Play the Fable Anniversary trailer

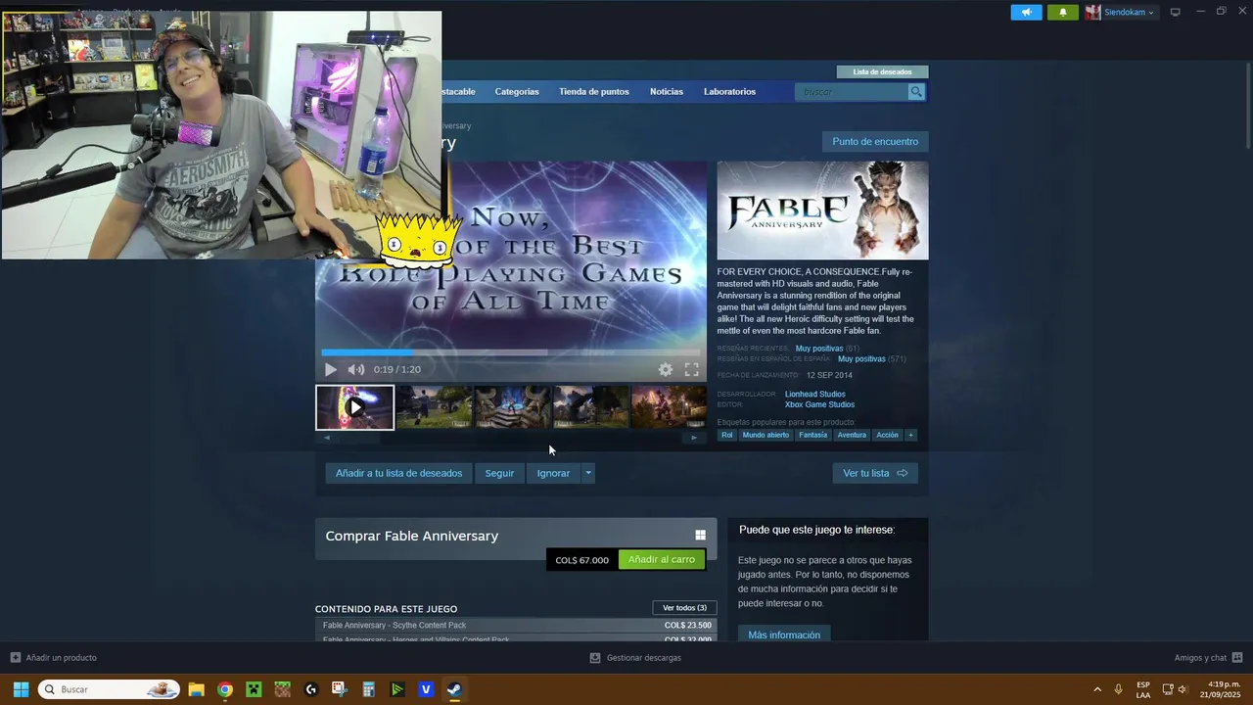331,370
